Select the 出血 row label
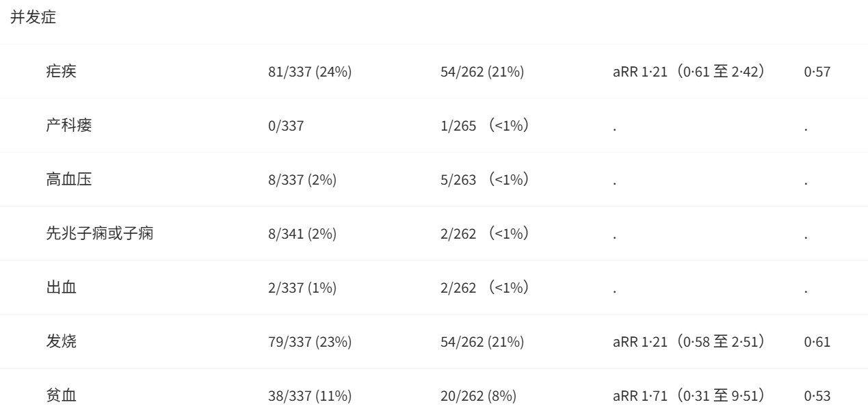The image size is (868, 411). click(61, 288)
